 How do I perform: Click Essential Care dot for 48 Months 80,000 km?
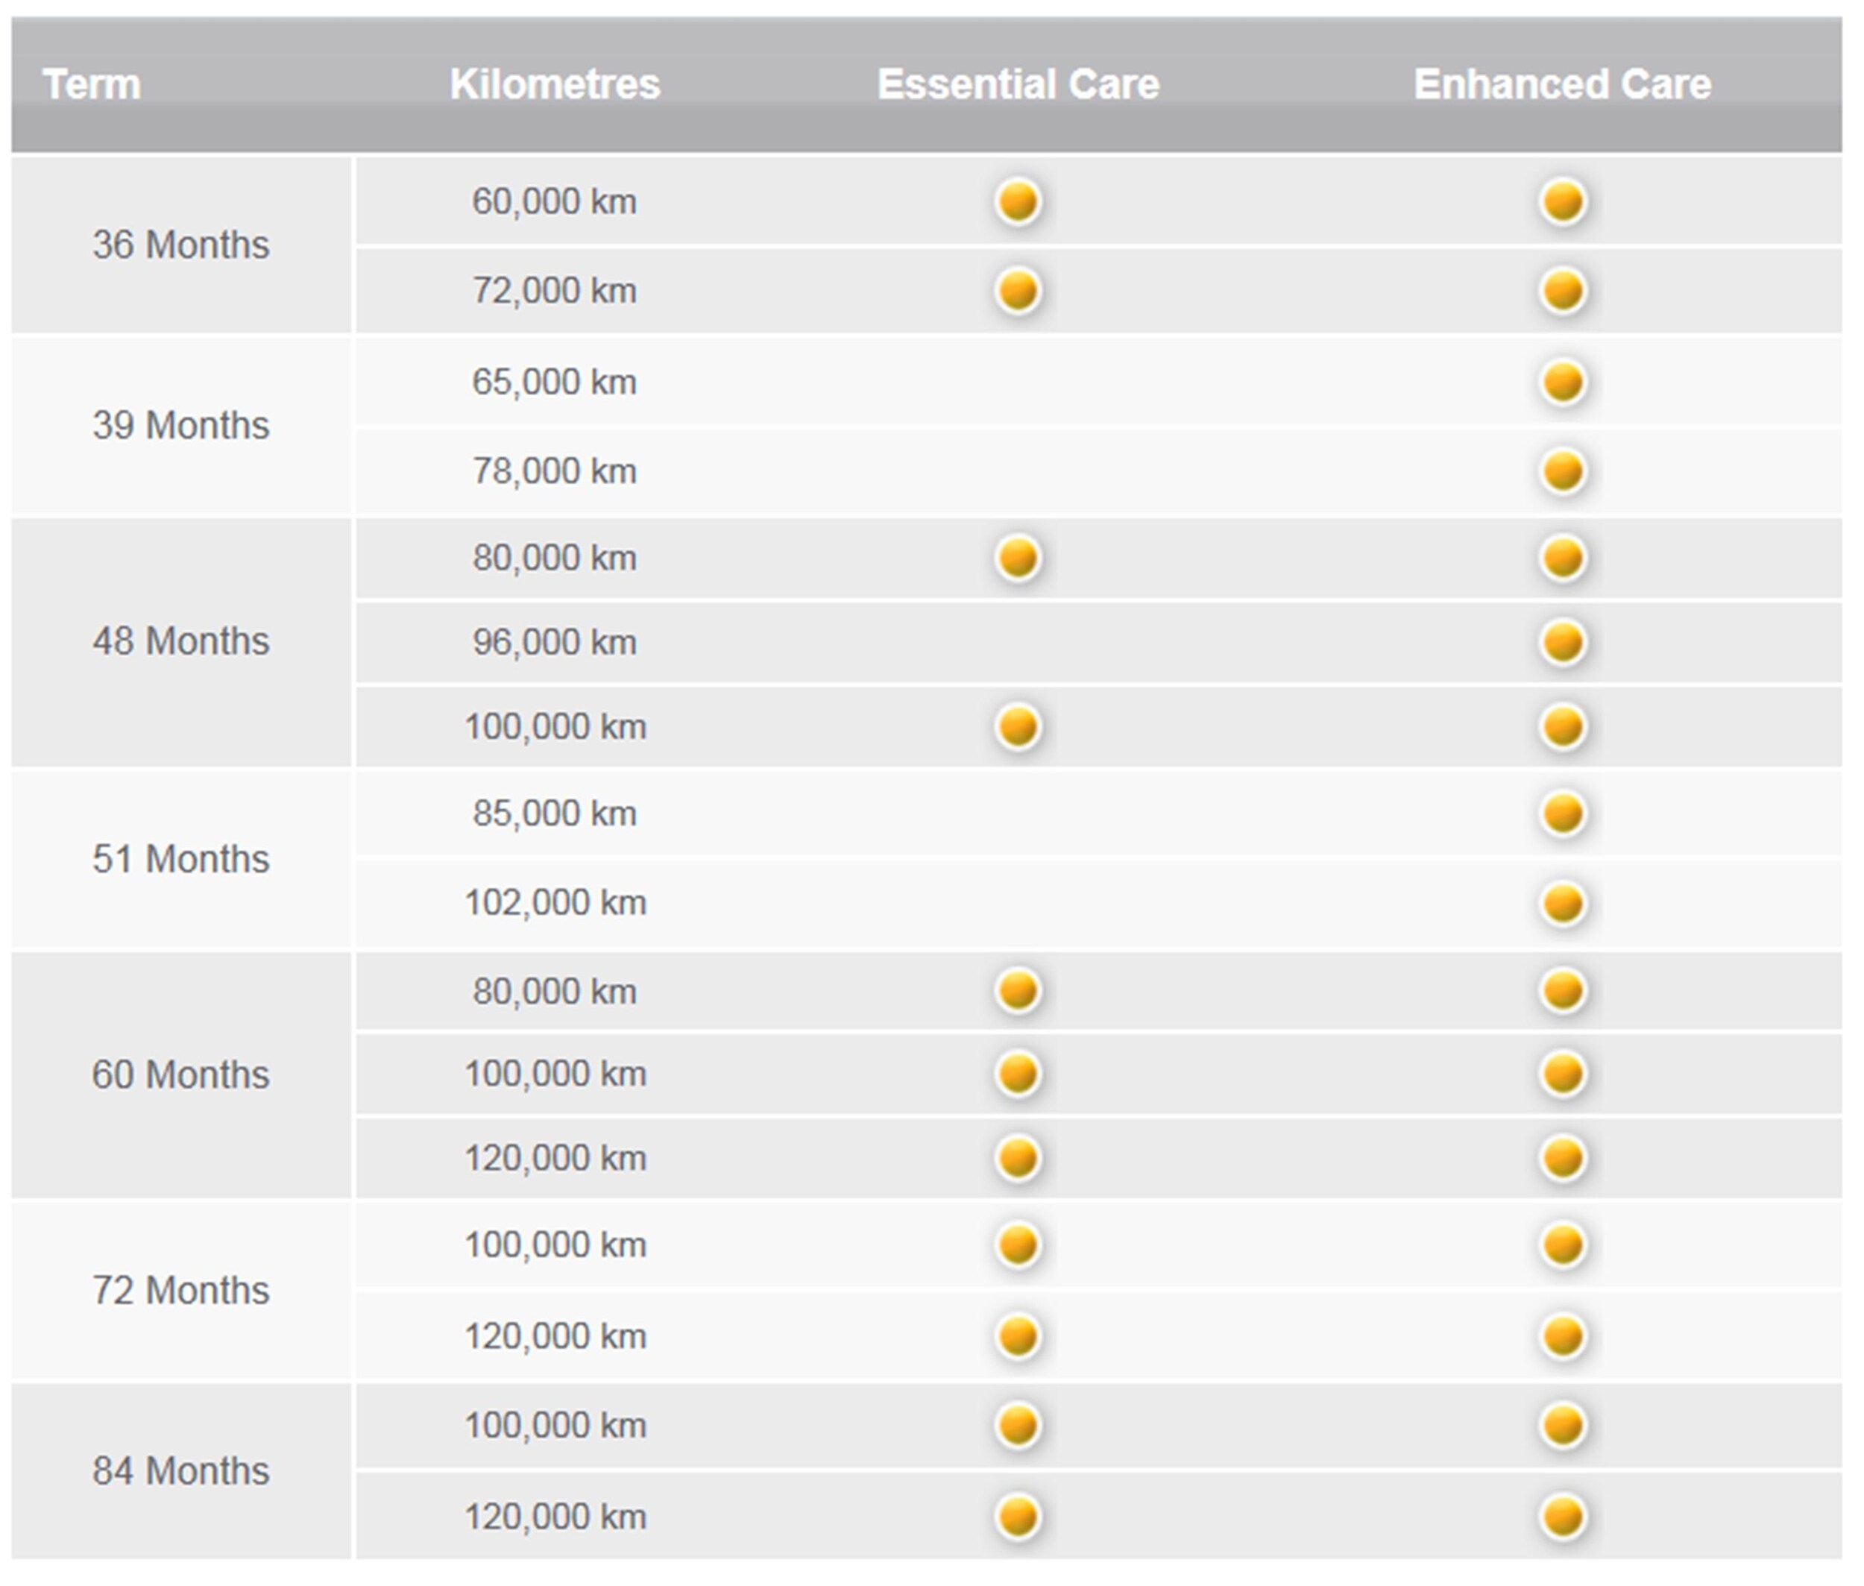pyautogui.click(x=1018, y=558)
